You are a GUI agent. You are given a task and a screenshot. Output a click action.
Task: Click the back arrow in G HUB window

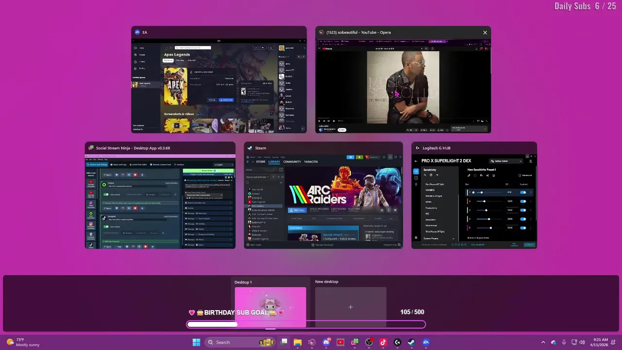click(x=416, y=161)
